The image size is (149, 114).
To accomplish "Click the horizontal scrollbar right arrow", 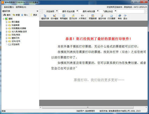I will point(146,107).
